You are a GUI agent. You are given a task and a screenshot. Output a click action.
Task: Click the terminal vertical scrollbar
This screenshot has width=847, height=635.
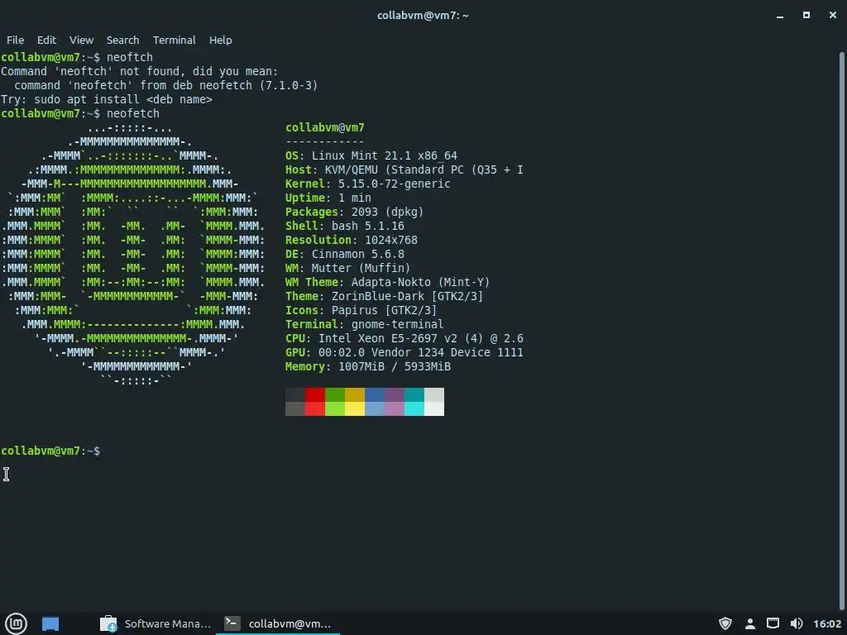pyautogui.click(x=841, y=329)
